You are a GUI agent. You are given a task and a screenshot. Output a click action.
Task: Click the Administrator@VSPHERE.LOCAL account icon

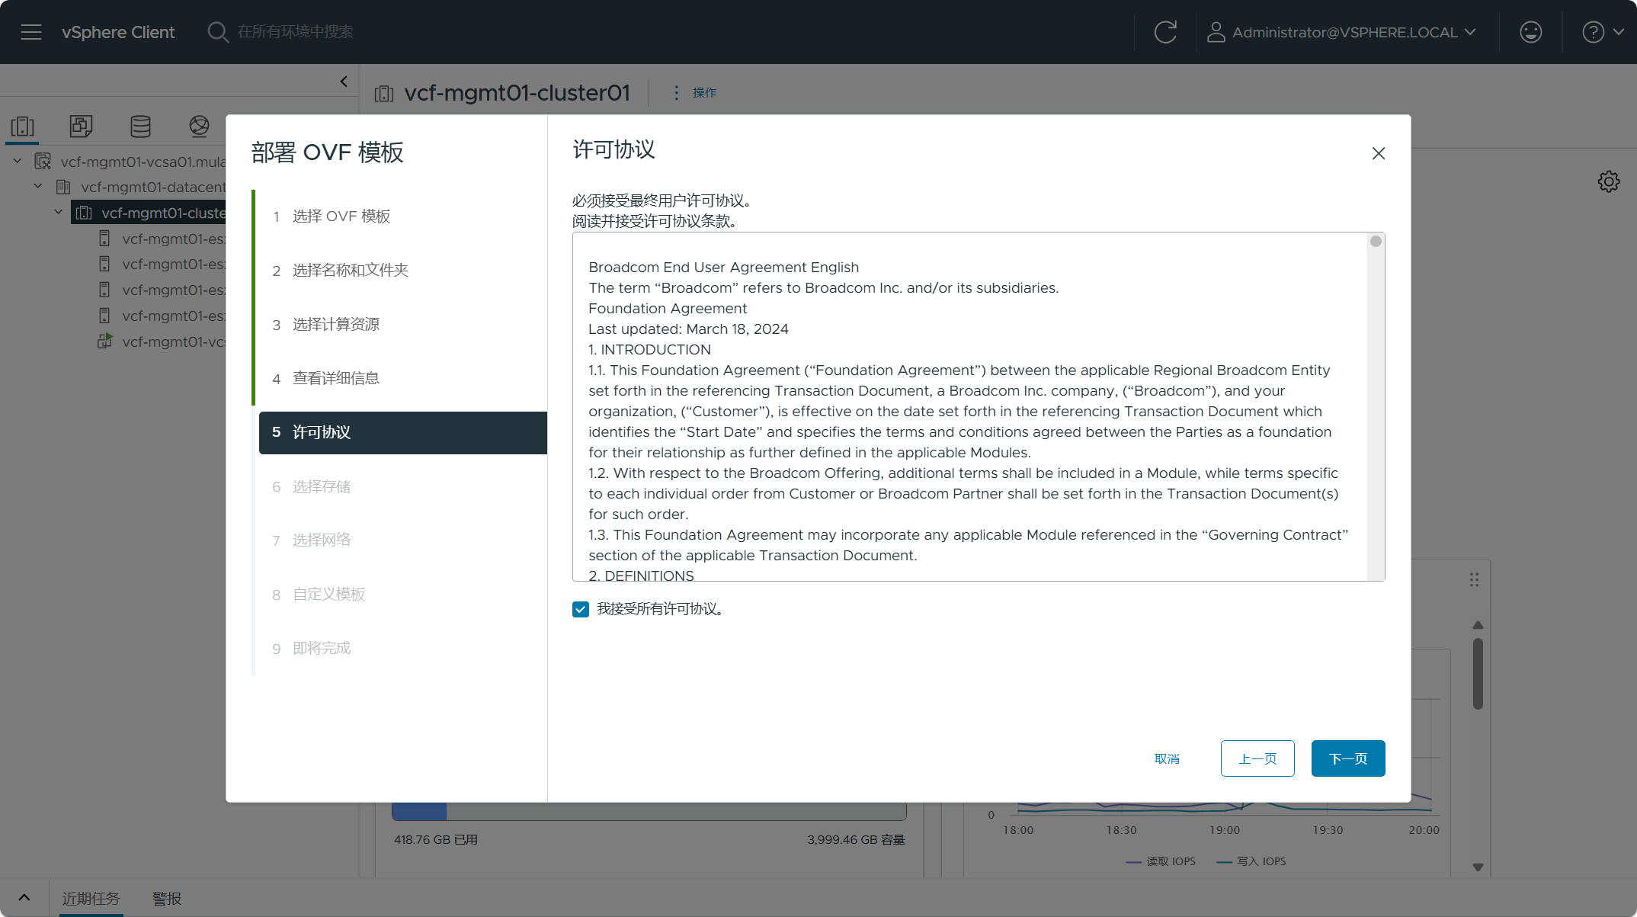[1213, 31]
